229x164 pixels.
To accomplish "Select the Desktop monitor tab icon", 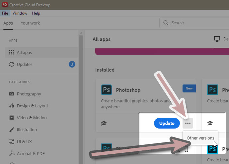I will pos(217,39).
